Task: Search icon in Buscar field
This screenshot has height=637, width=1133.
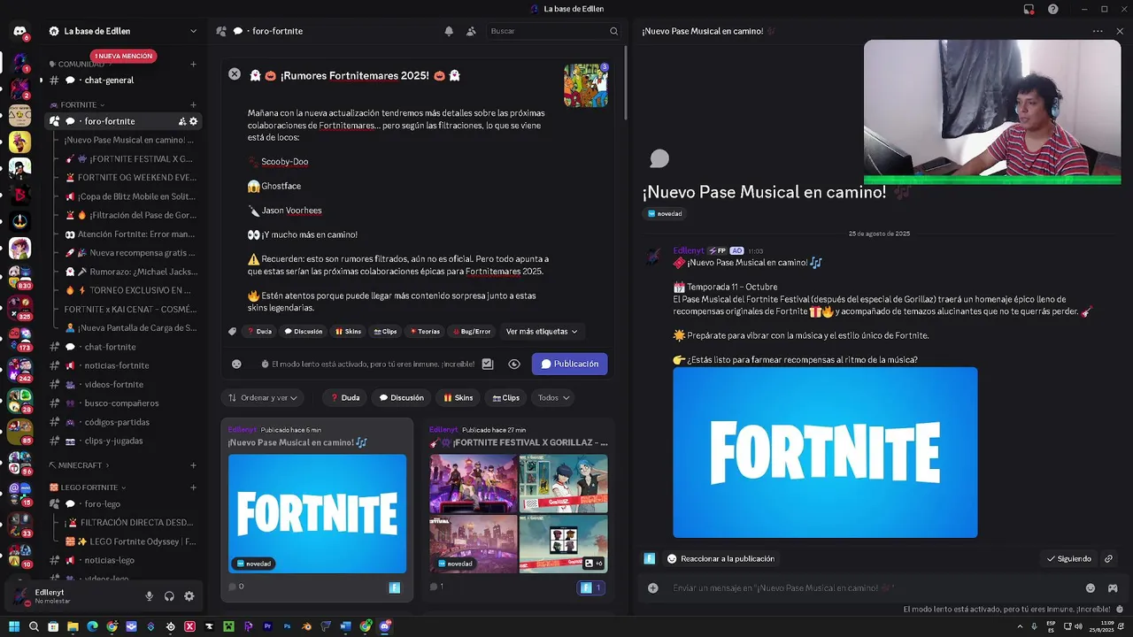Action: pos(613,31)
